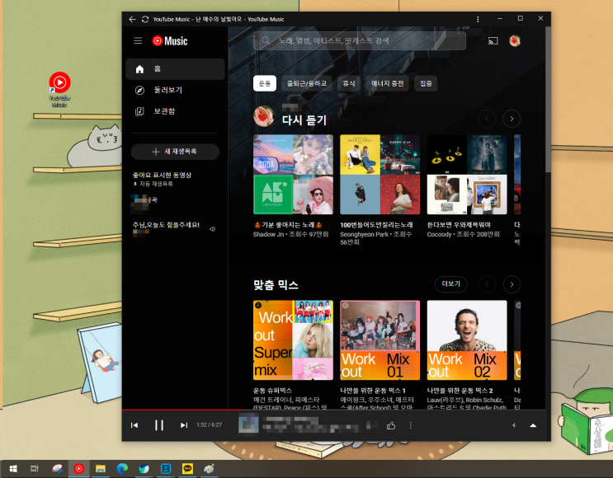Viewport: 613px width, 478px height.
Task: Click the 1:52 / 6:27 time display
Action: pos(210,425)
